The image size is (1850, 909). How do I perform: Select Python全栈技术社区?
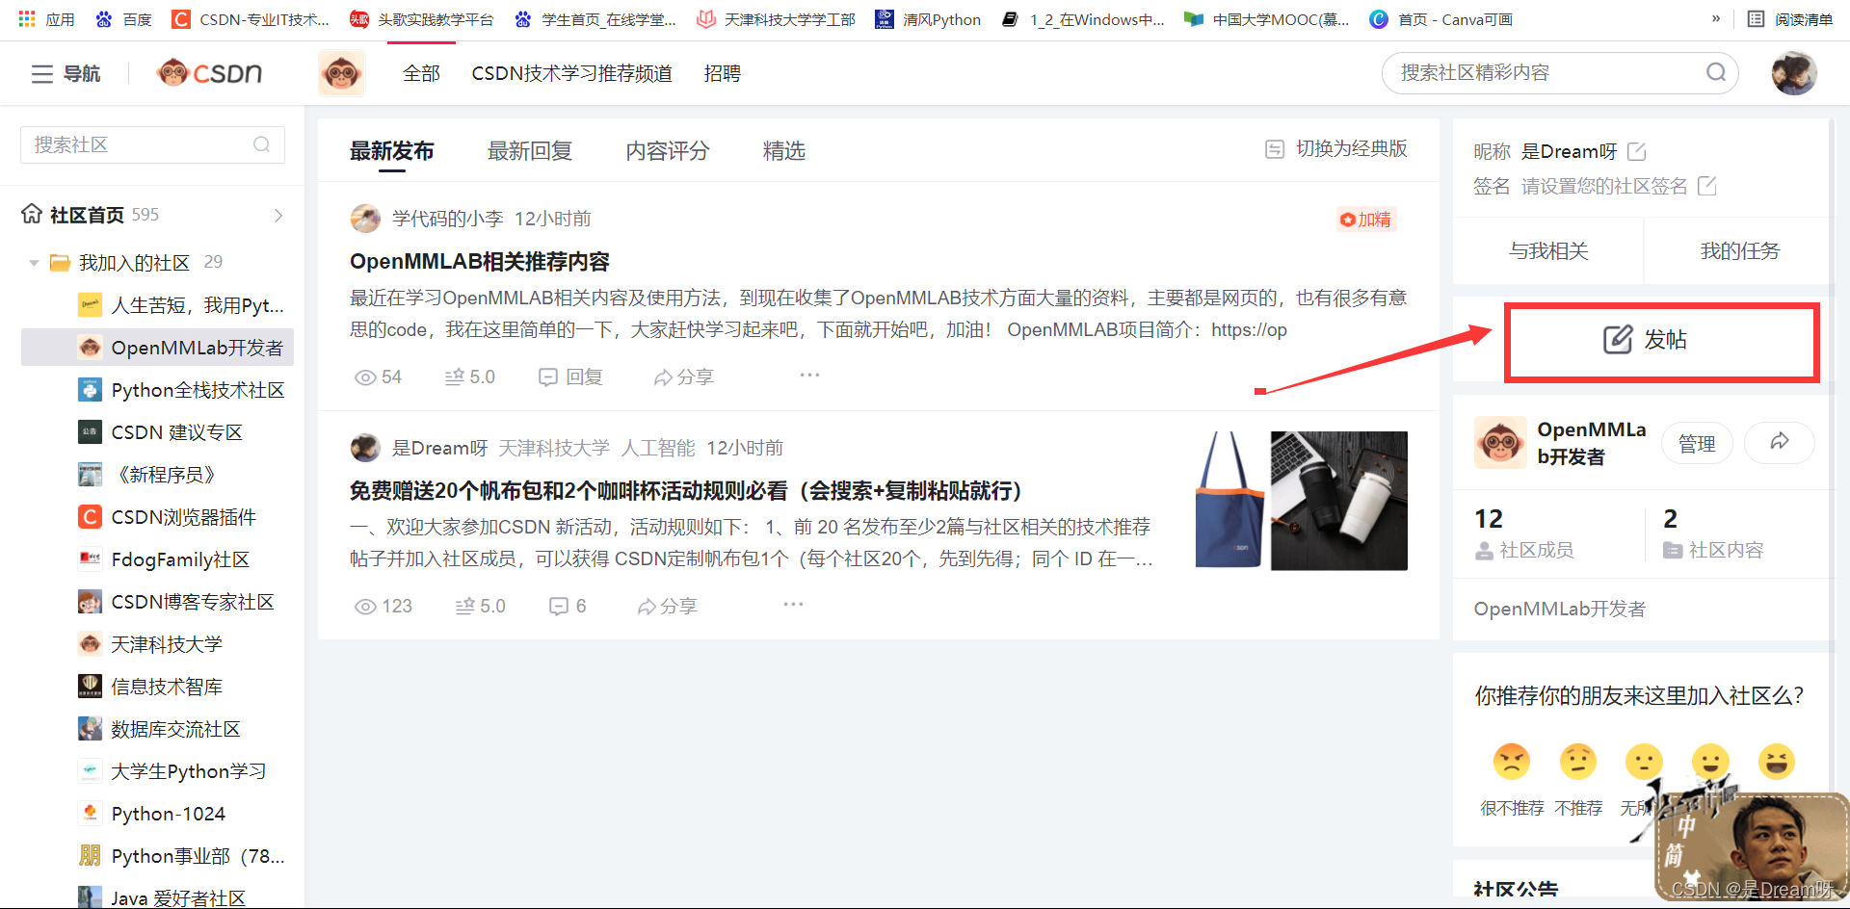coord(181,390)
